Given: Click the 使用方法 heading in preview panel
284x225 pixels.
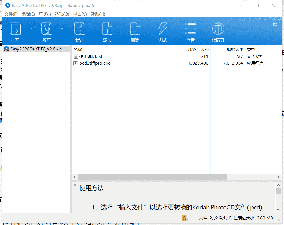Looking at the screenshot, I should [x=91, y=188].
